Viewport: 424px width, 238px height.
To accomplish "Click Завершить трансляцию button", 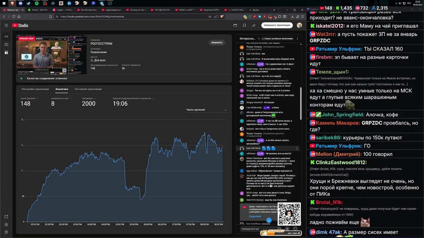I will [x=277, y=25].
